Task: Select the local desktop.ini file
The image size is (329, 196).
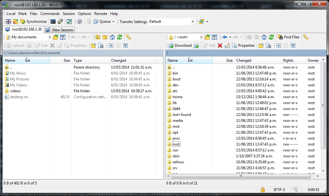Action: point(19,97)
